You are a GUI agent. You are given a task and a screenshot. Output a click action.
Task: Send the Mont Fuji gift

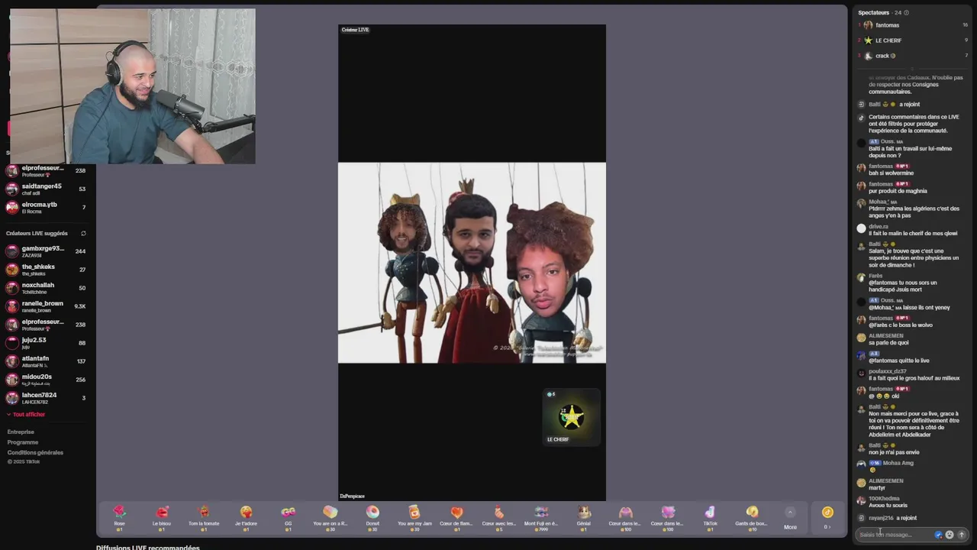tap(541, 517)
